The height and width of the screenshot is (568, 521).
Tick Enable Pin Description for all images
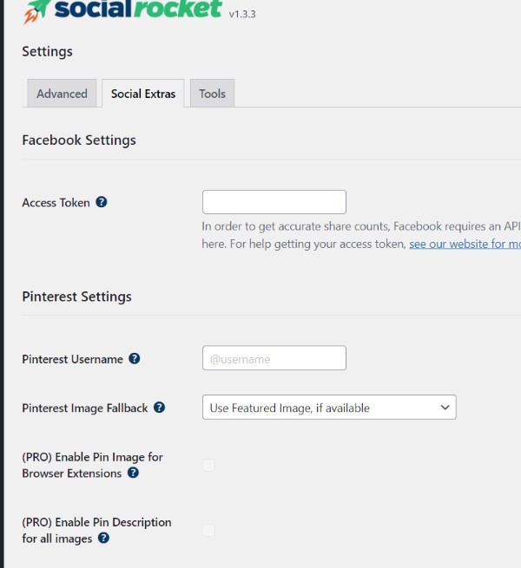tap(208, 531)
